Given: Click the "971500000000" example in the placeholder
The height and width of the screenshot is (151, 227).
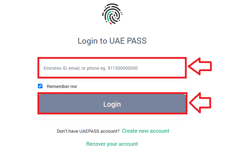Looking at the screenshot, I should click(123, 68).
